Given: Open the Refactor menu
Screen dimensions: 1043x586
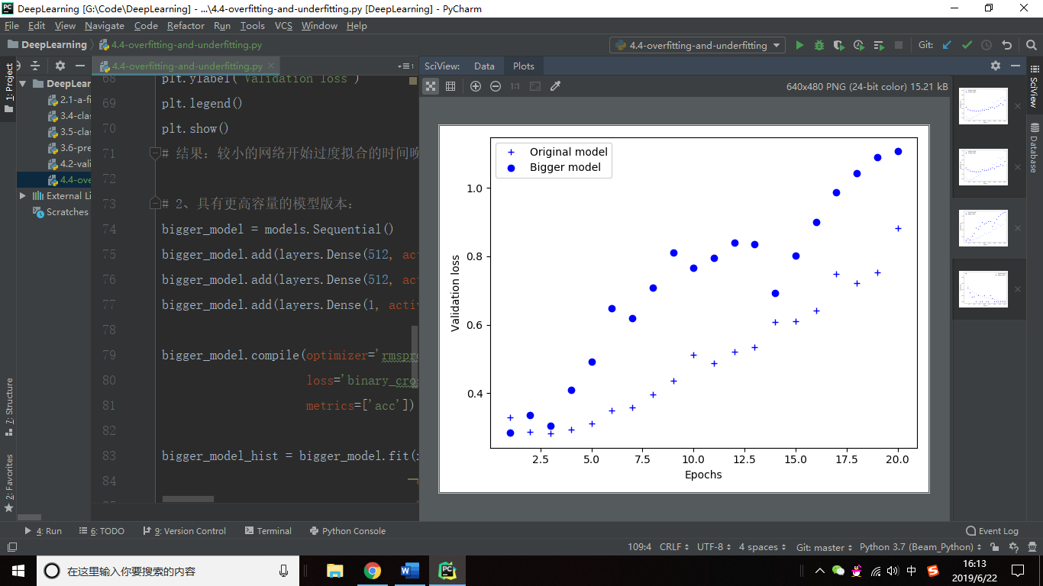Looking at the screenshot, I should pyautogui.click(x=186, y=25).
